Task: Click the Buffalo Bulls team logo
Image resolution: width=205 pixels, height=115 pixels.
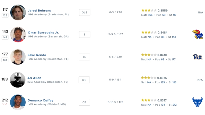Action: (197, 102)
